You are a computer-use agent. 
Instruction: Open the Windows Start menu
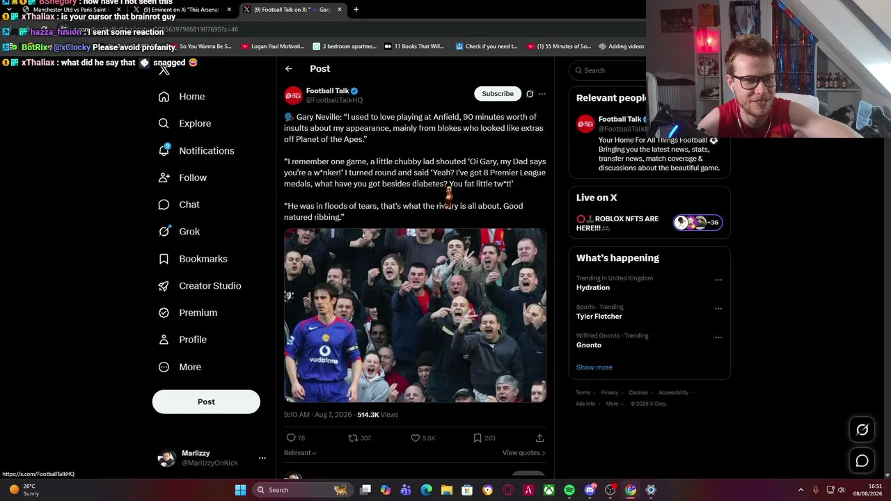pyautogui.click(x=240, y=490)
